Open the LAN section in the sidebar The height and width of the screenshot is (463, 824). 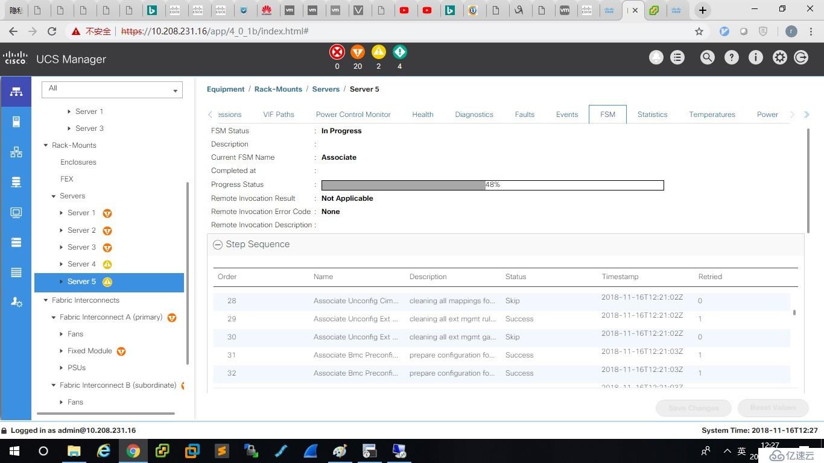coord(16,152)
